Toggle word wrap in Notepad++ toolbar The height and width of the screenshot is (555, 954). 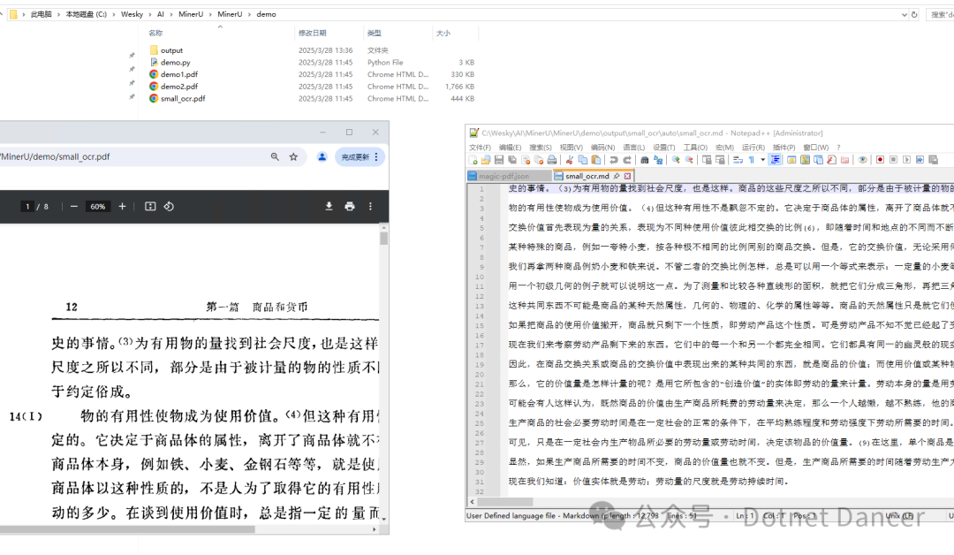[x=738, y=160]
